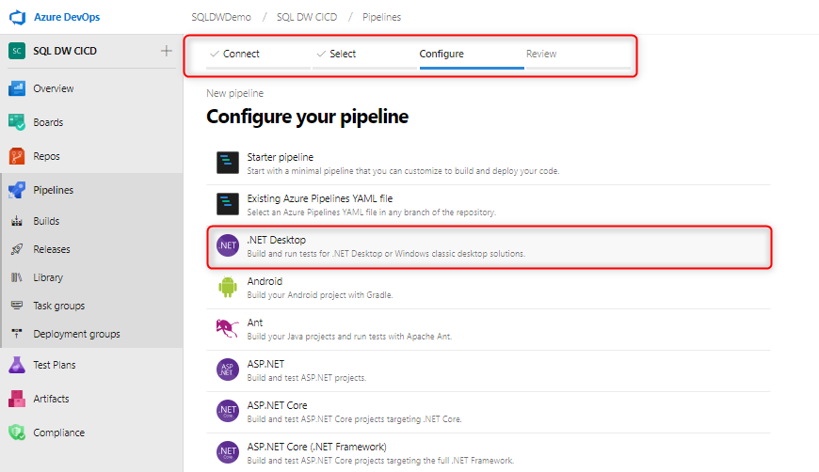Open Deployment groups
819x472 pixels.
(77, 334)
